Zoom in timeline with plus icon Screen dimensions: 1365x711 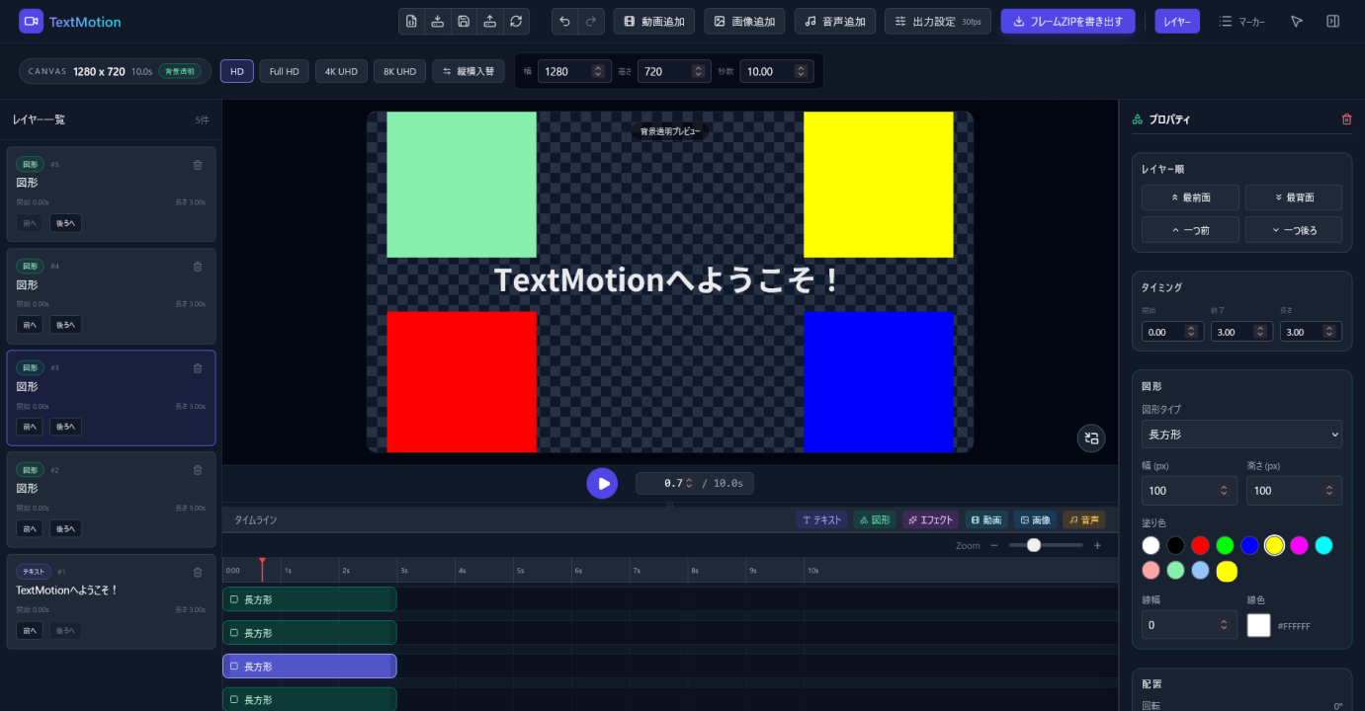tap(1097, 545)
